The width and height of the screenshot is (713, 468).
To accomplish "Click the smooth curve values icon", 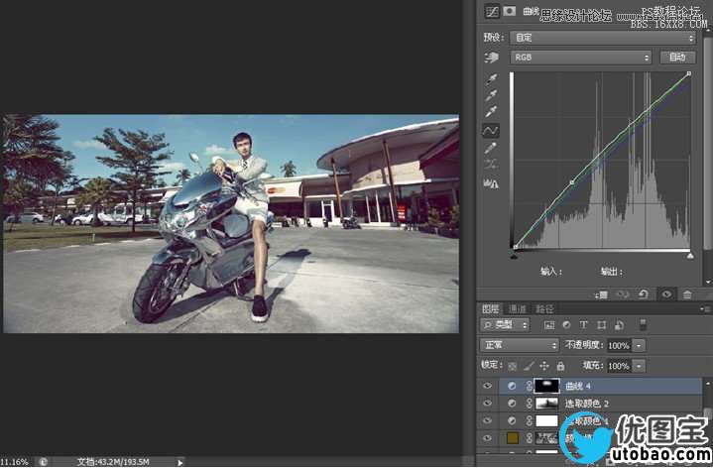I will [491, 165].
